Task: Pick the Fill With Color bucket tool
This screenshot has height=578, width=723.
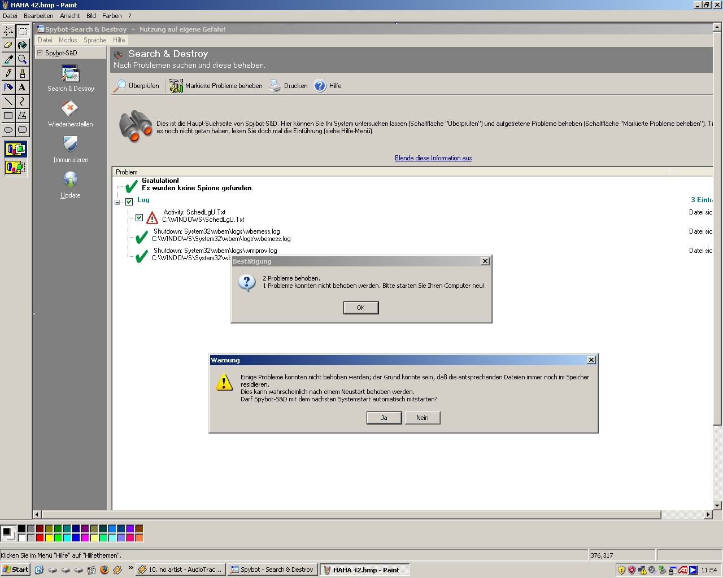Action: (x=23, y=45)
